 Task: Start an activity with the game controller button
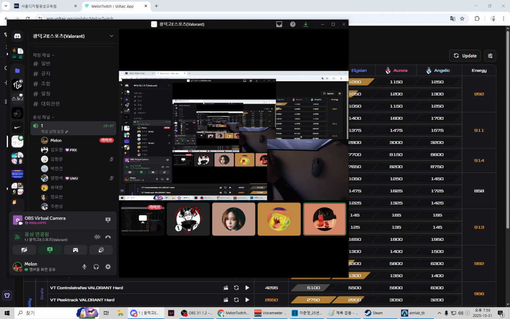75,250
